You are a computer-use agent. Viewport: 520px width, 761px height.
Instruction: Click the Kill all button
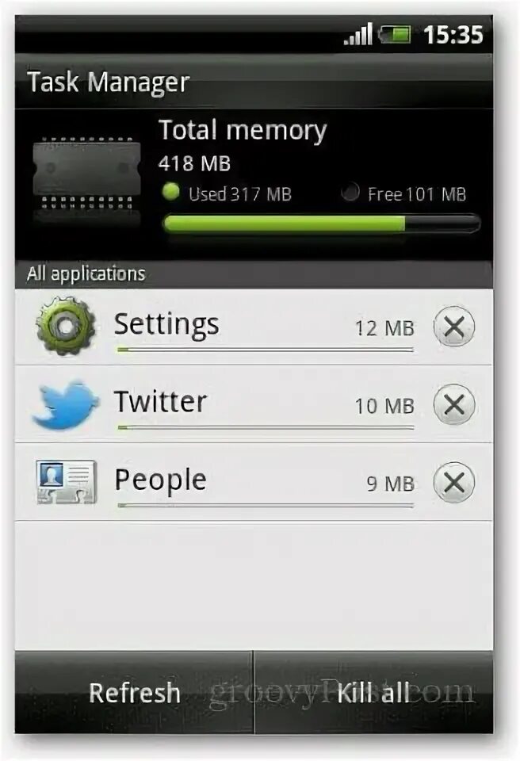pyautogui.click(x=373, y=692)
